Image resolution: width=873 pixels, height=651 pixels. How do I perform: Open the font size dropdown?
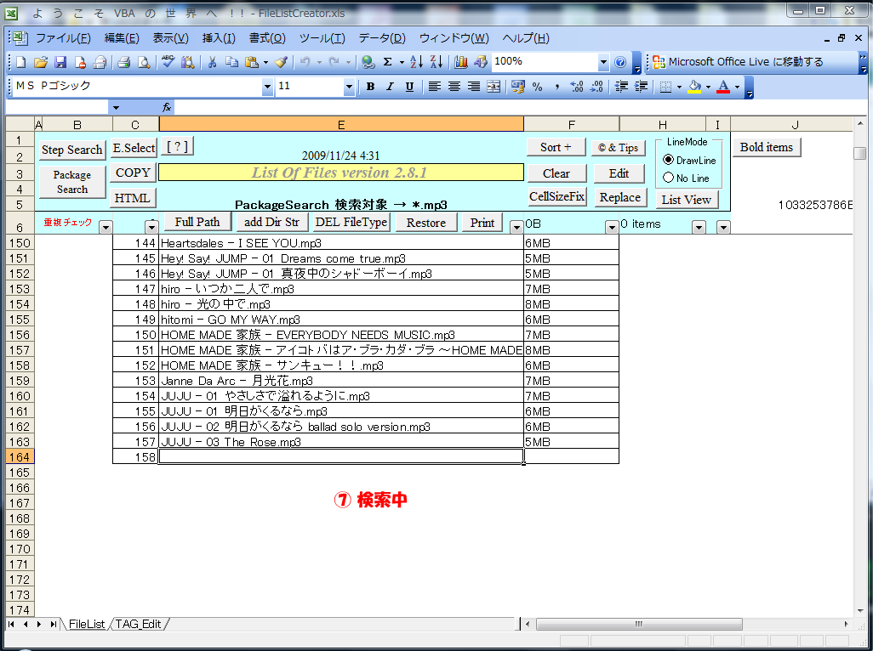tap(349, 87)
